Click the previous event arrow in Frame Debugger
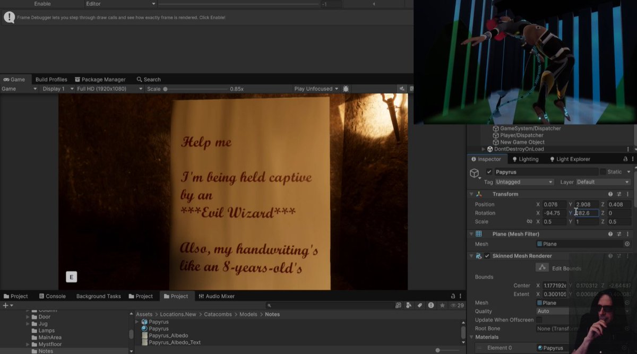This screenshot has height=354, width=637. point(374,4)
